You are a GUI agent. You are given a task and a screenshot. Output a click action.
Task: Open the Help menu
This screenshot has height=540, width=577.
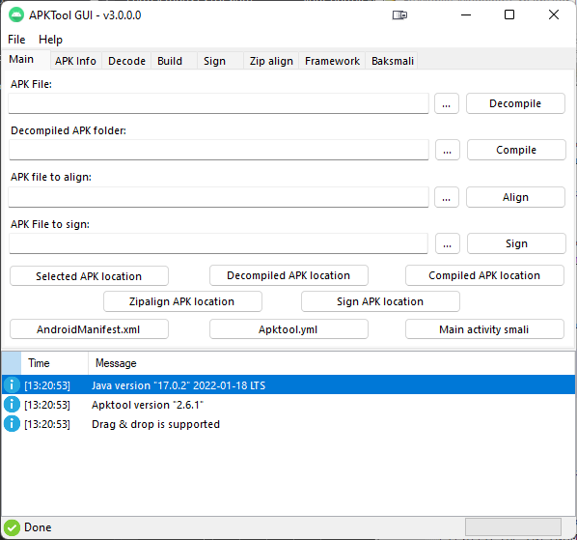coord(50,40)
